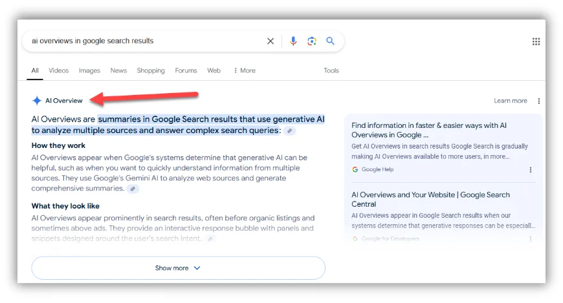Click the 'AI Overview' label text
Image resolution: width=563 pixels, height=303 pixels.
click(64, 101)
